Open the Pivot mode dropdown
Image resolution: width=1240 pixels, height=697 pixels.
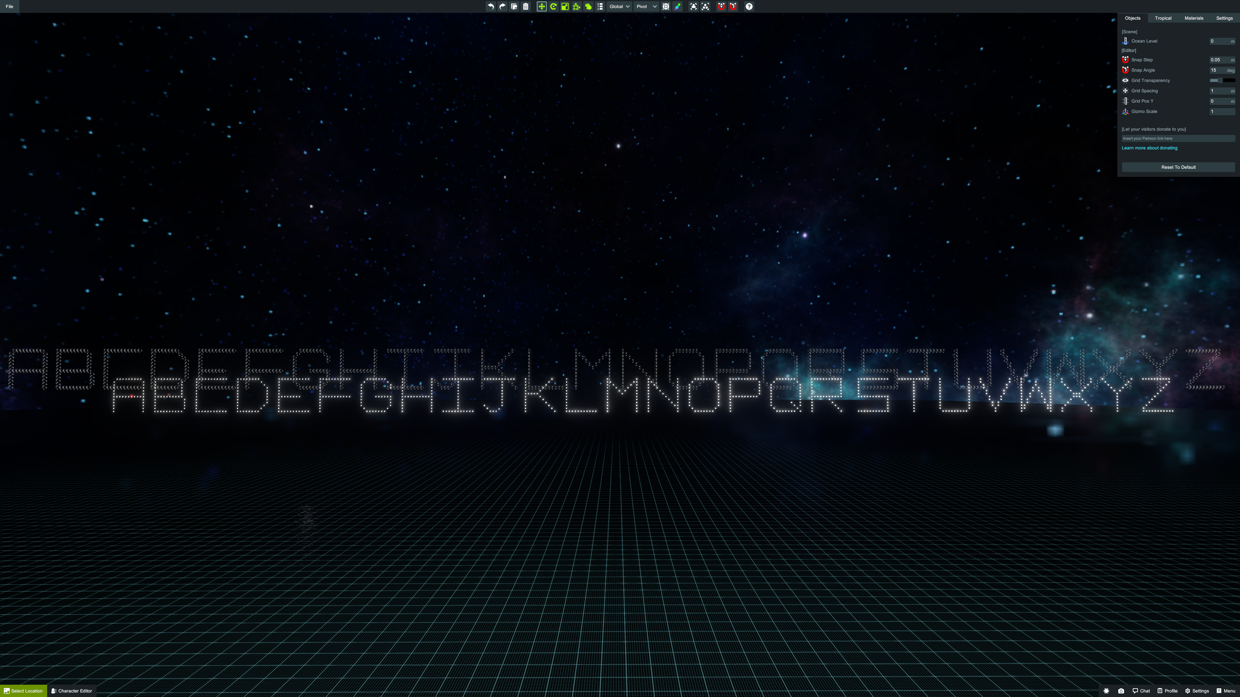click(x=646, y=6)
